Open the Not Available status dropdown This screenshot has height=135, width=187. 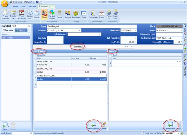178,133
